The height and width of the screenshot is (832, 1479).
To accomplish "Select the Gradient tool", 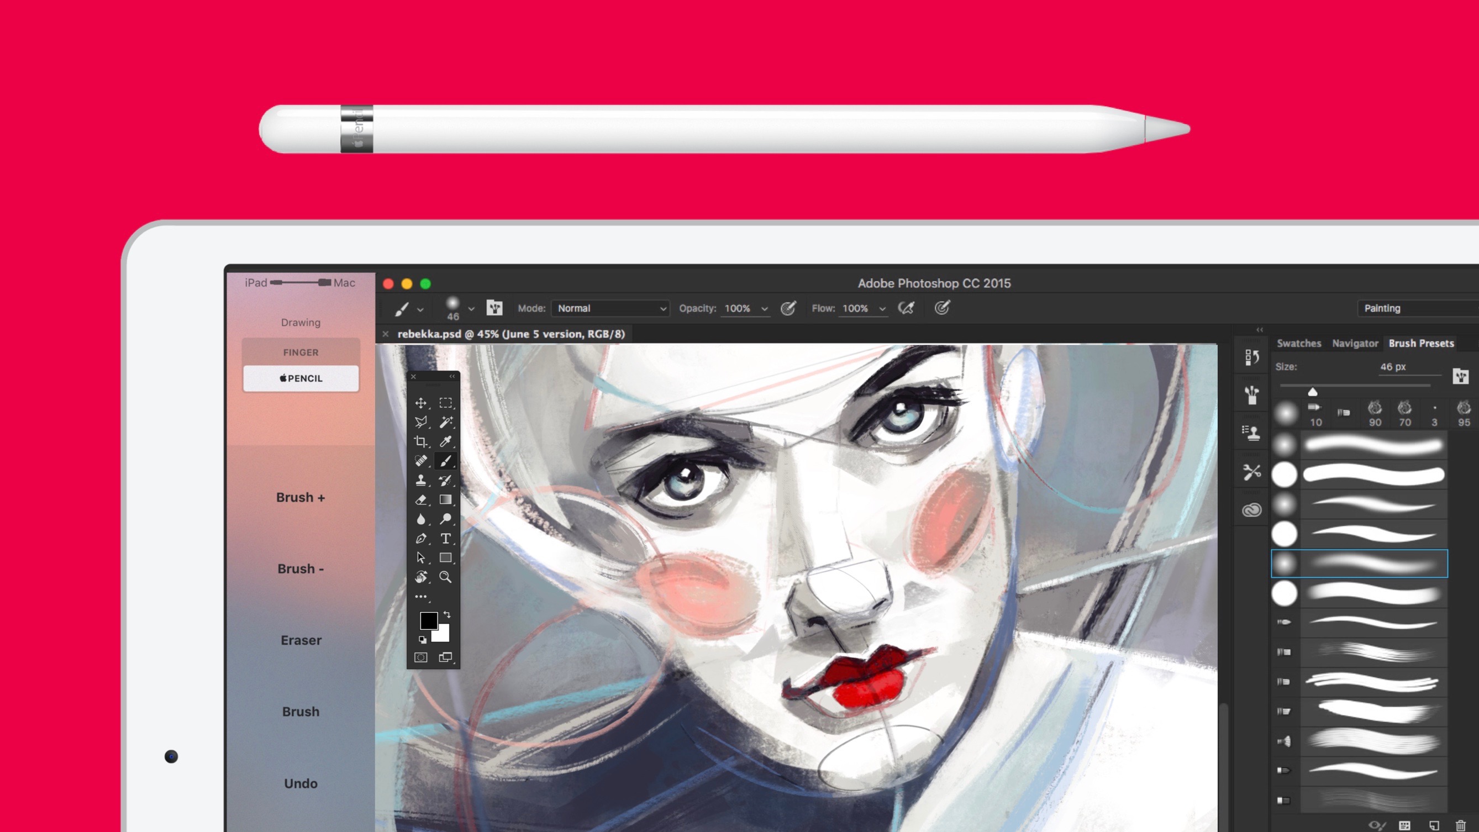I will [446, 499].
